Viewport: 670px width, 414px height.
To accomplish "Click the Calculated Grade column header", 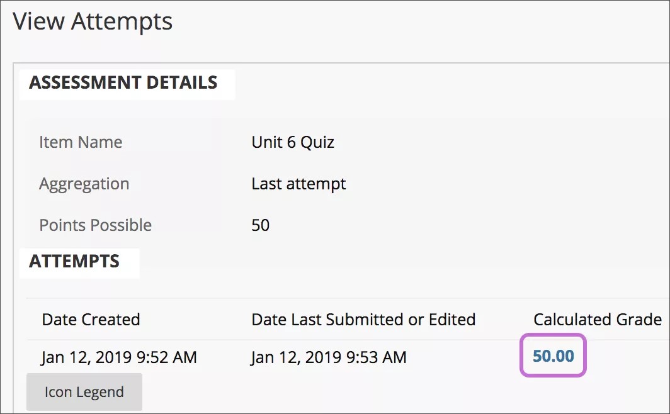I will click(x=596, y=319).
